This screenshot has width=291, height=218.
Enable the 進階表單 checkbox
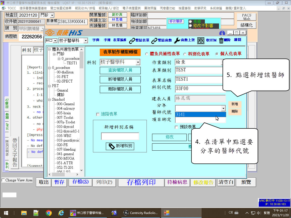tap(98, 114)
